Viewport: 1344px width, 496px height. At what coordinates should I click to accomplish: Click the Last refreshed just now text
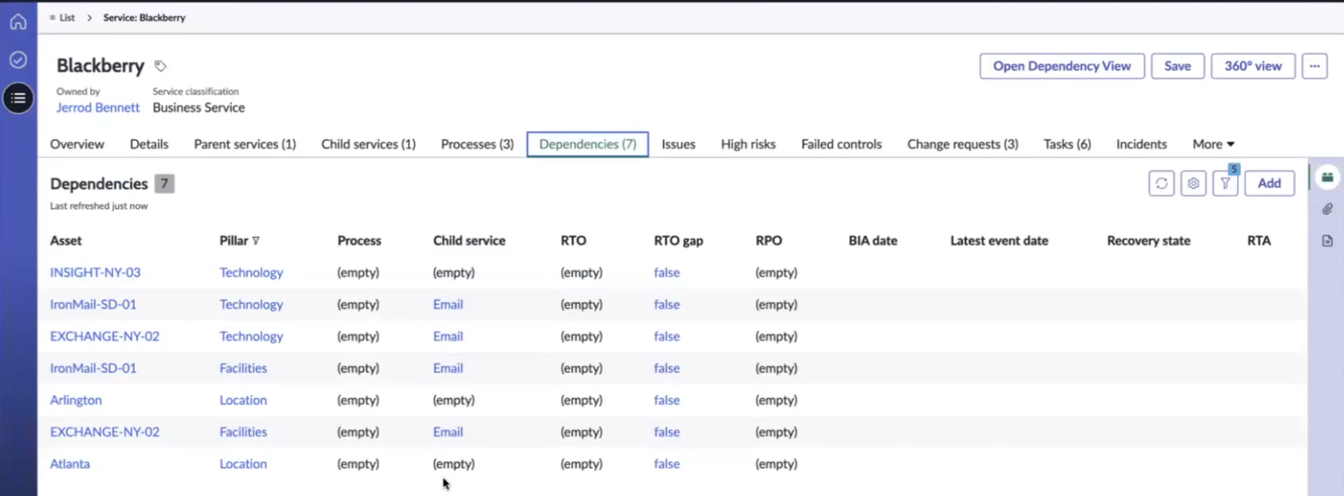(x=99, y=206)
